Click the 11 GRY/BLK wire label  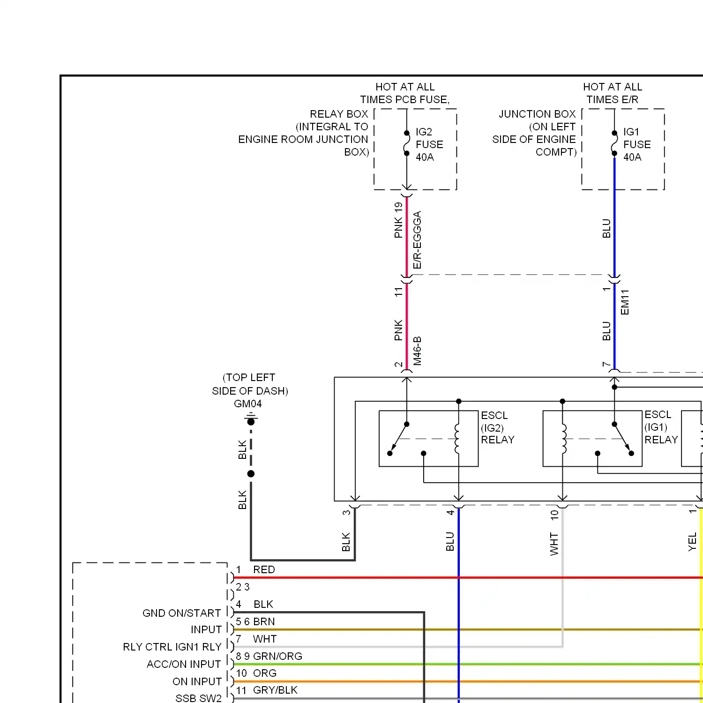[x=267, y=690]
